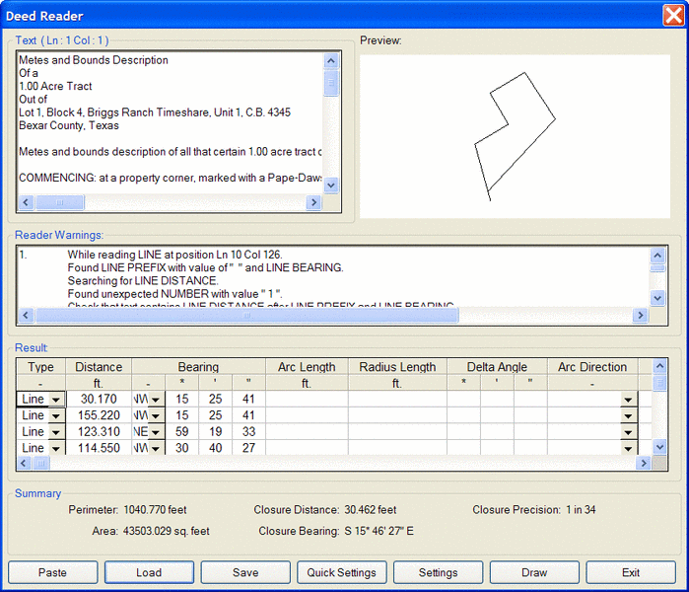This screenshot has width=689, height=592.
Task: Click the Draw button
Action: pos(534,572)
